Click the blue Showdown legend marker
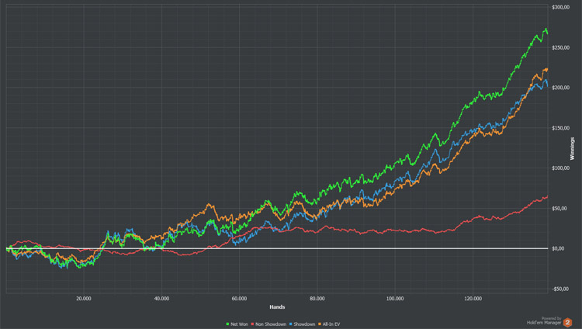This screenshot has height=329, width=582. (x=287, y=322)
